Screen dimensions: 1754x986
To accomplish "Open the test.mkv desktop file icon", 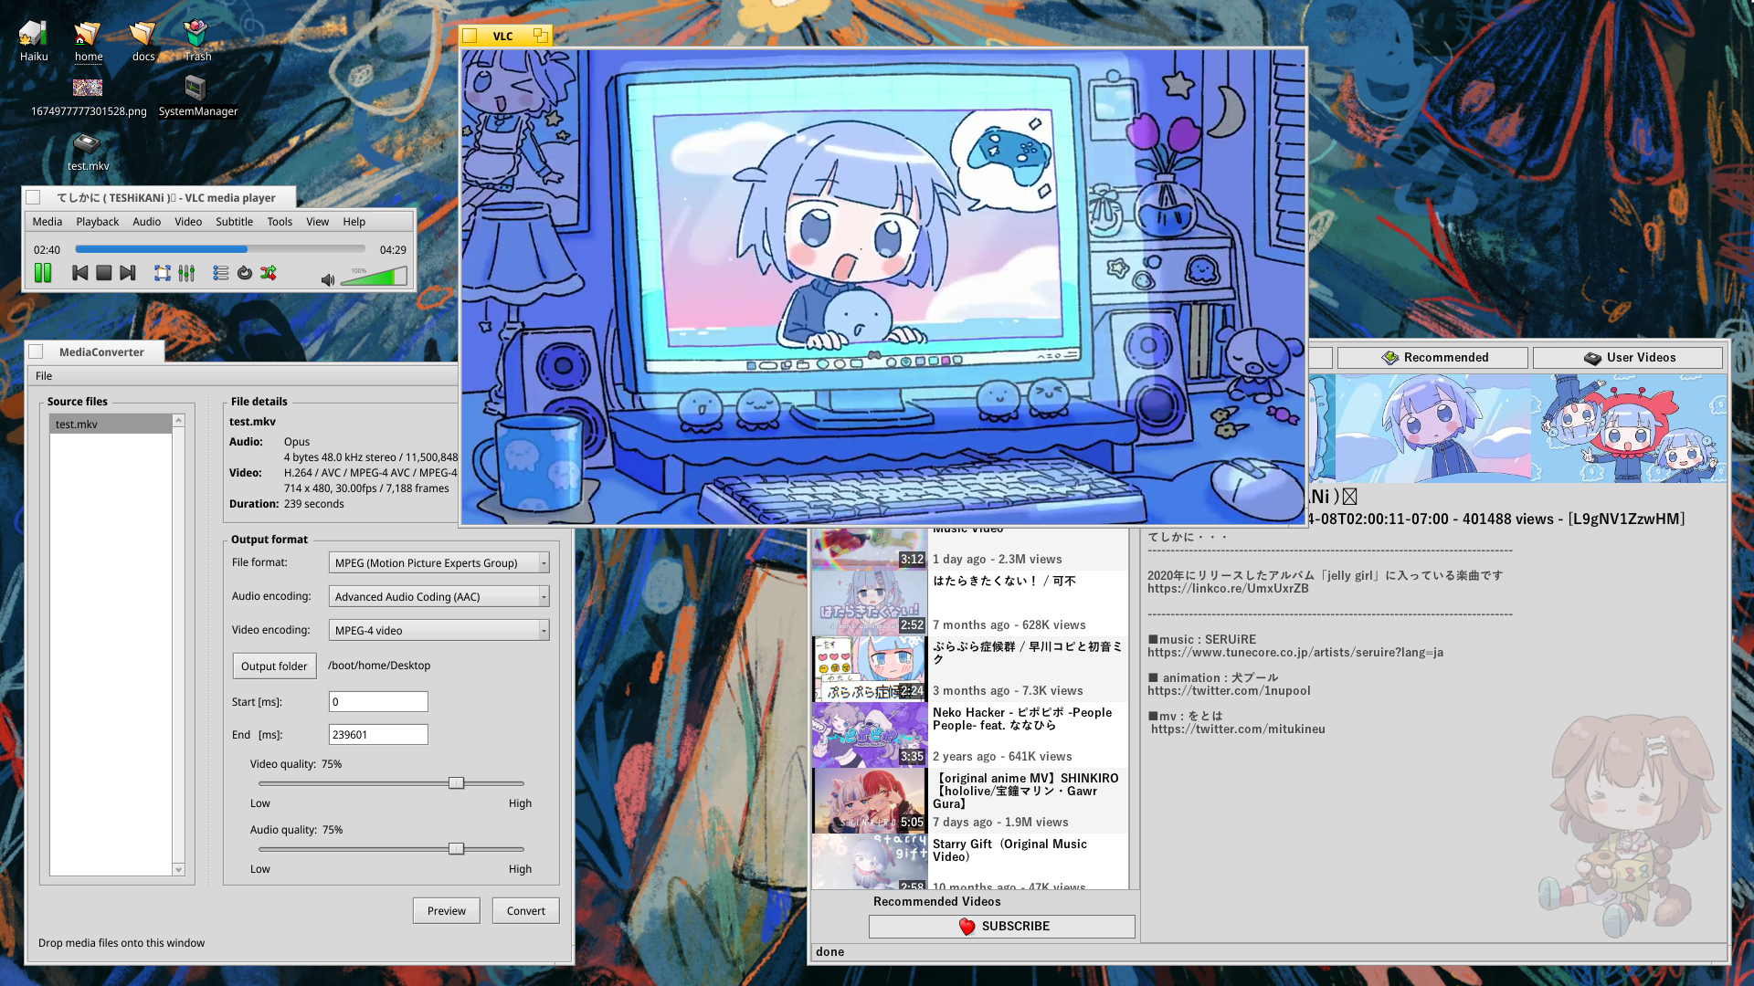I will click(x=88, y=152).
